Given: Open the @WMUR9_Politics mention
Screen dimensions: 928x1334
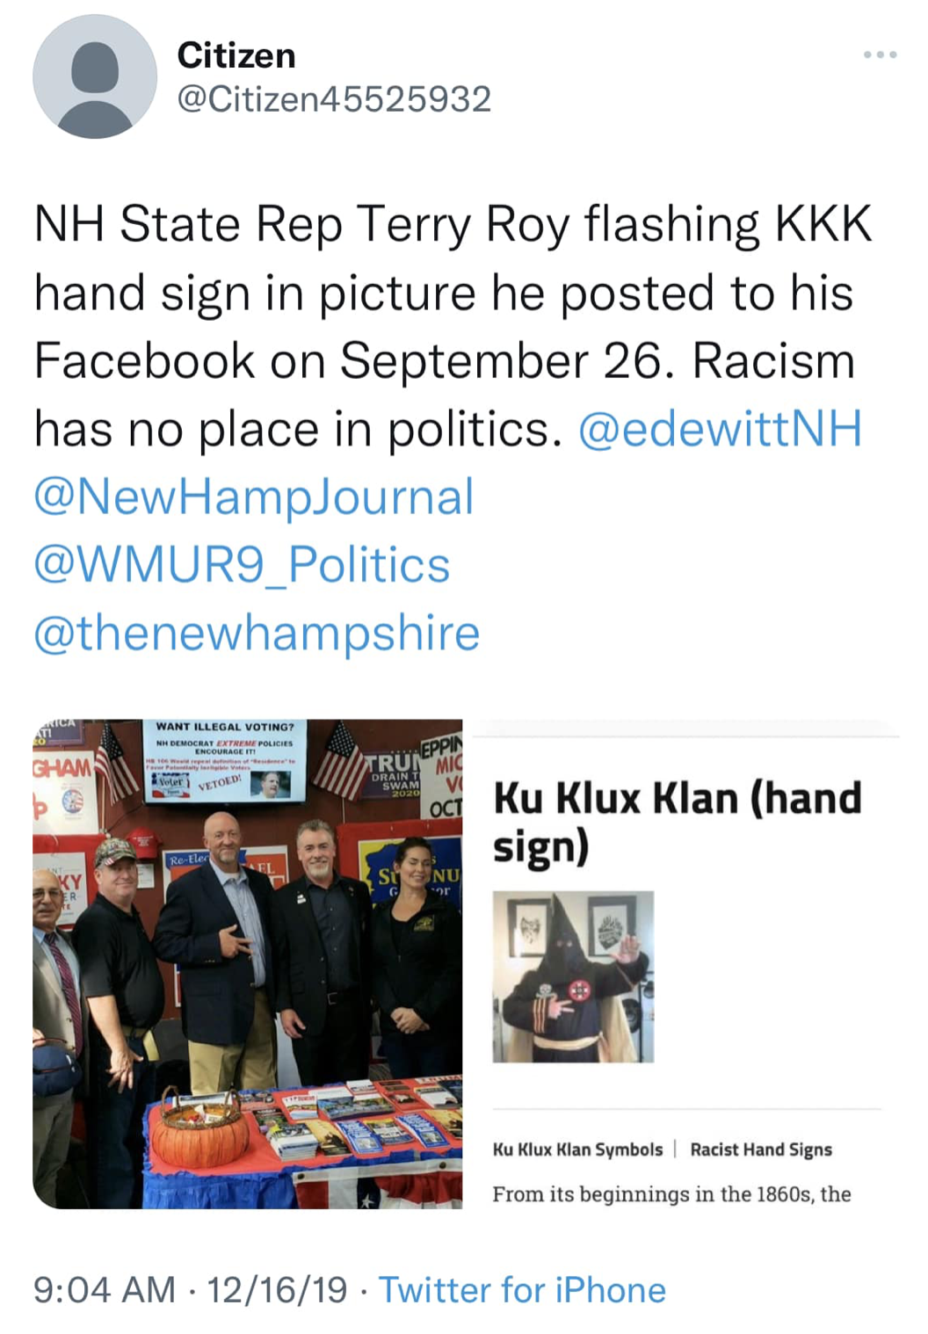Looking at the screenshot, I should (x=242, y=565).
